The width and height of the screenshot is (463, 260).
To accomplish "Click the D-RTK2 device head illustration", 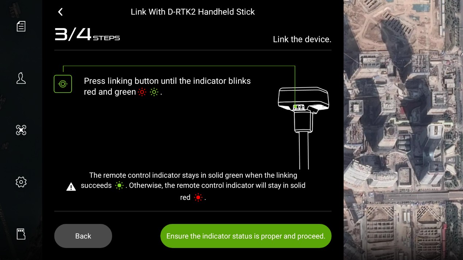I will point(303,99).
